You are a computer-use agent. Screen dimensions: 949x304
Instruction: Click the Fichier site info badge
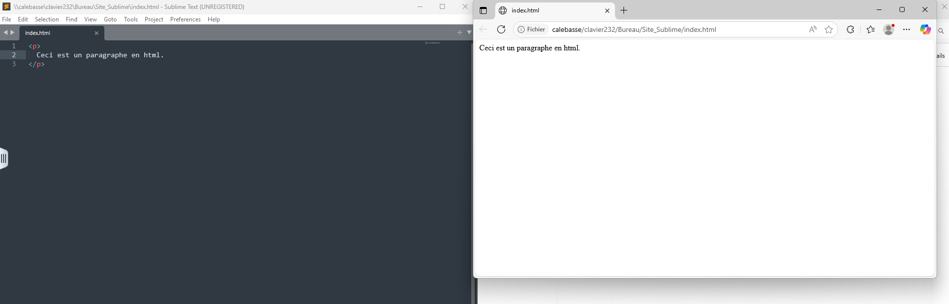532,29
